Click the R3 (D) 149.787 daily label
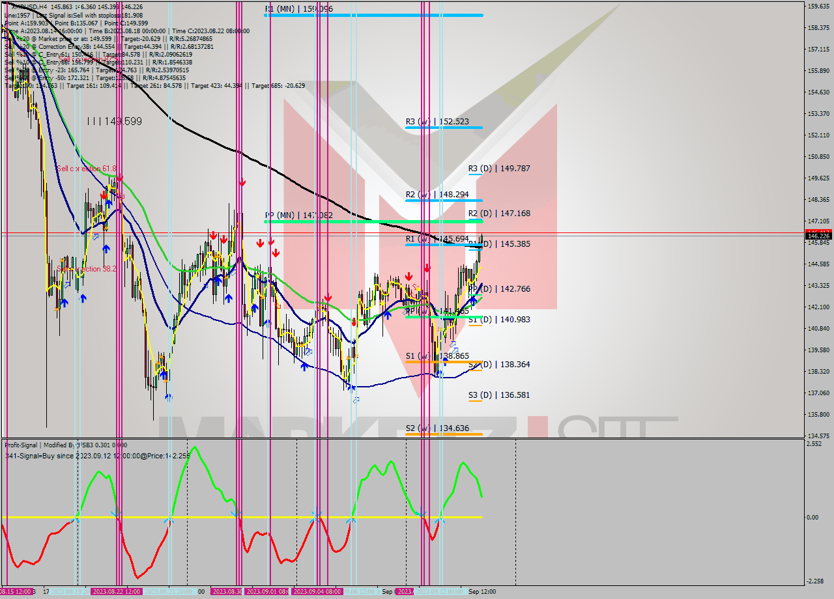Viewport: 834px width, 599px height. point(499,169)
